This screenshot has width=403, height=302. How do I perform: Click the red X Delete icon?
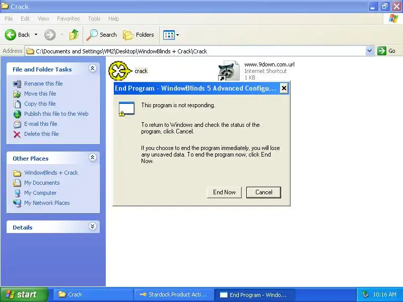coord(17,134)
